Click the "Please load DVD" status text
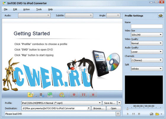 pos(14,114)
